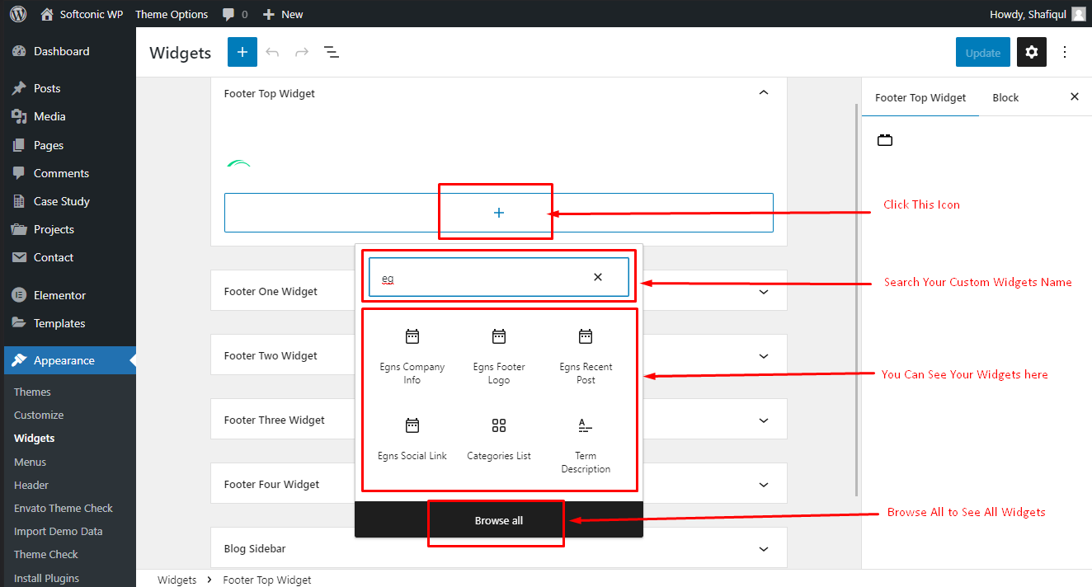Image resolution: width=1092 pixels, height=587 pixels.
Task: Insert the Egns Recent Post widget
Action: click(x=586, y=355)
